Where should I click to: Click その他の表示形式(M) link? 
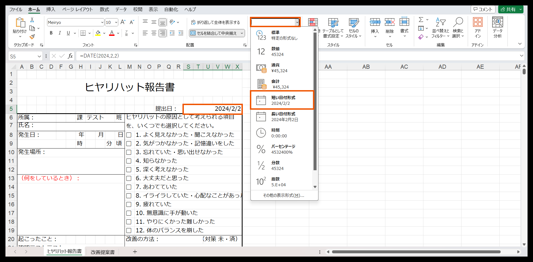[x=284, y=195]
